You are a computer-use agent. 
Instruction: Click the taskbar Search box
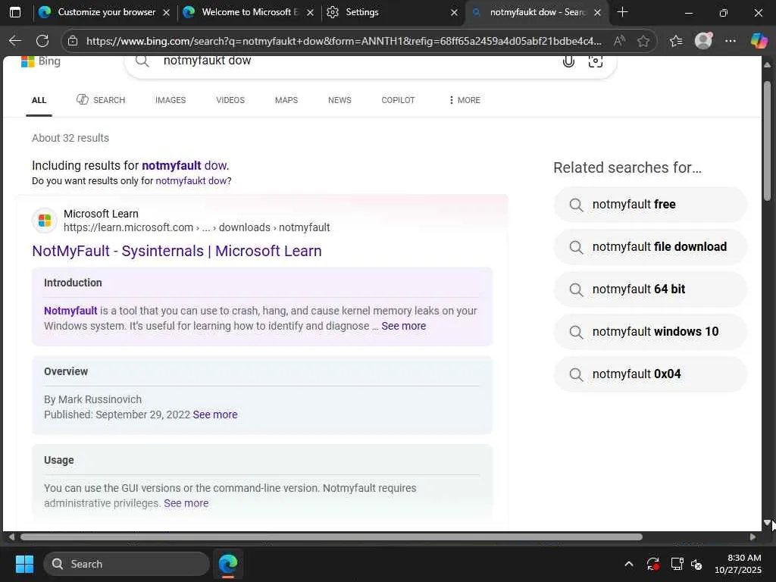tap(127, 564)
